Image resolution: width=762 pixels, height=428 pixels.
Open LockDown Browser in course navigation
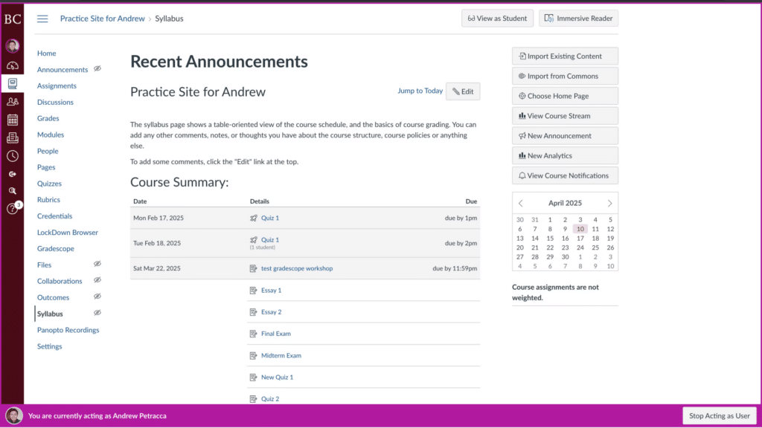[68, 233]
